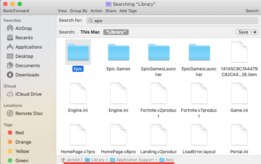This screenshot has height=164, width=261.
Task: Open the View toolbar menu
Action: click(x=62, y=11)
